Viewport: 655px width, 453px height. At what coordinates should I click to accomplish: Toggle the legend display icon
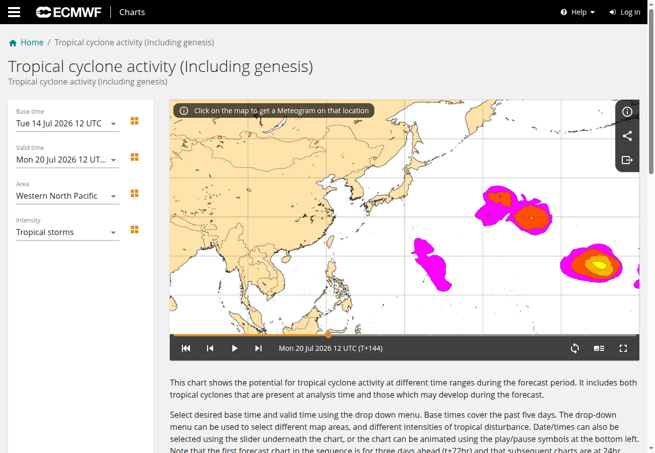[599, 348]
